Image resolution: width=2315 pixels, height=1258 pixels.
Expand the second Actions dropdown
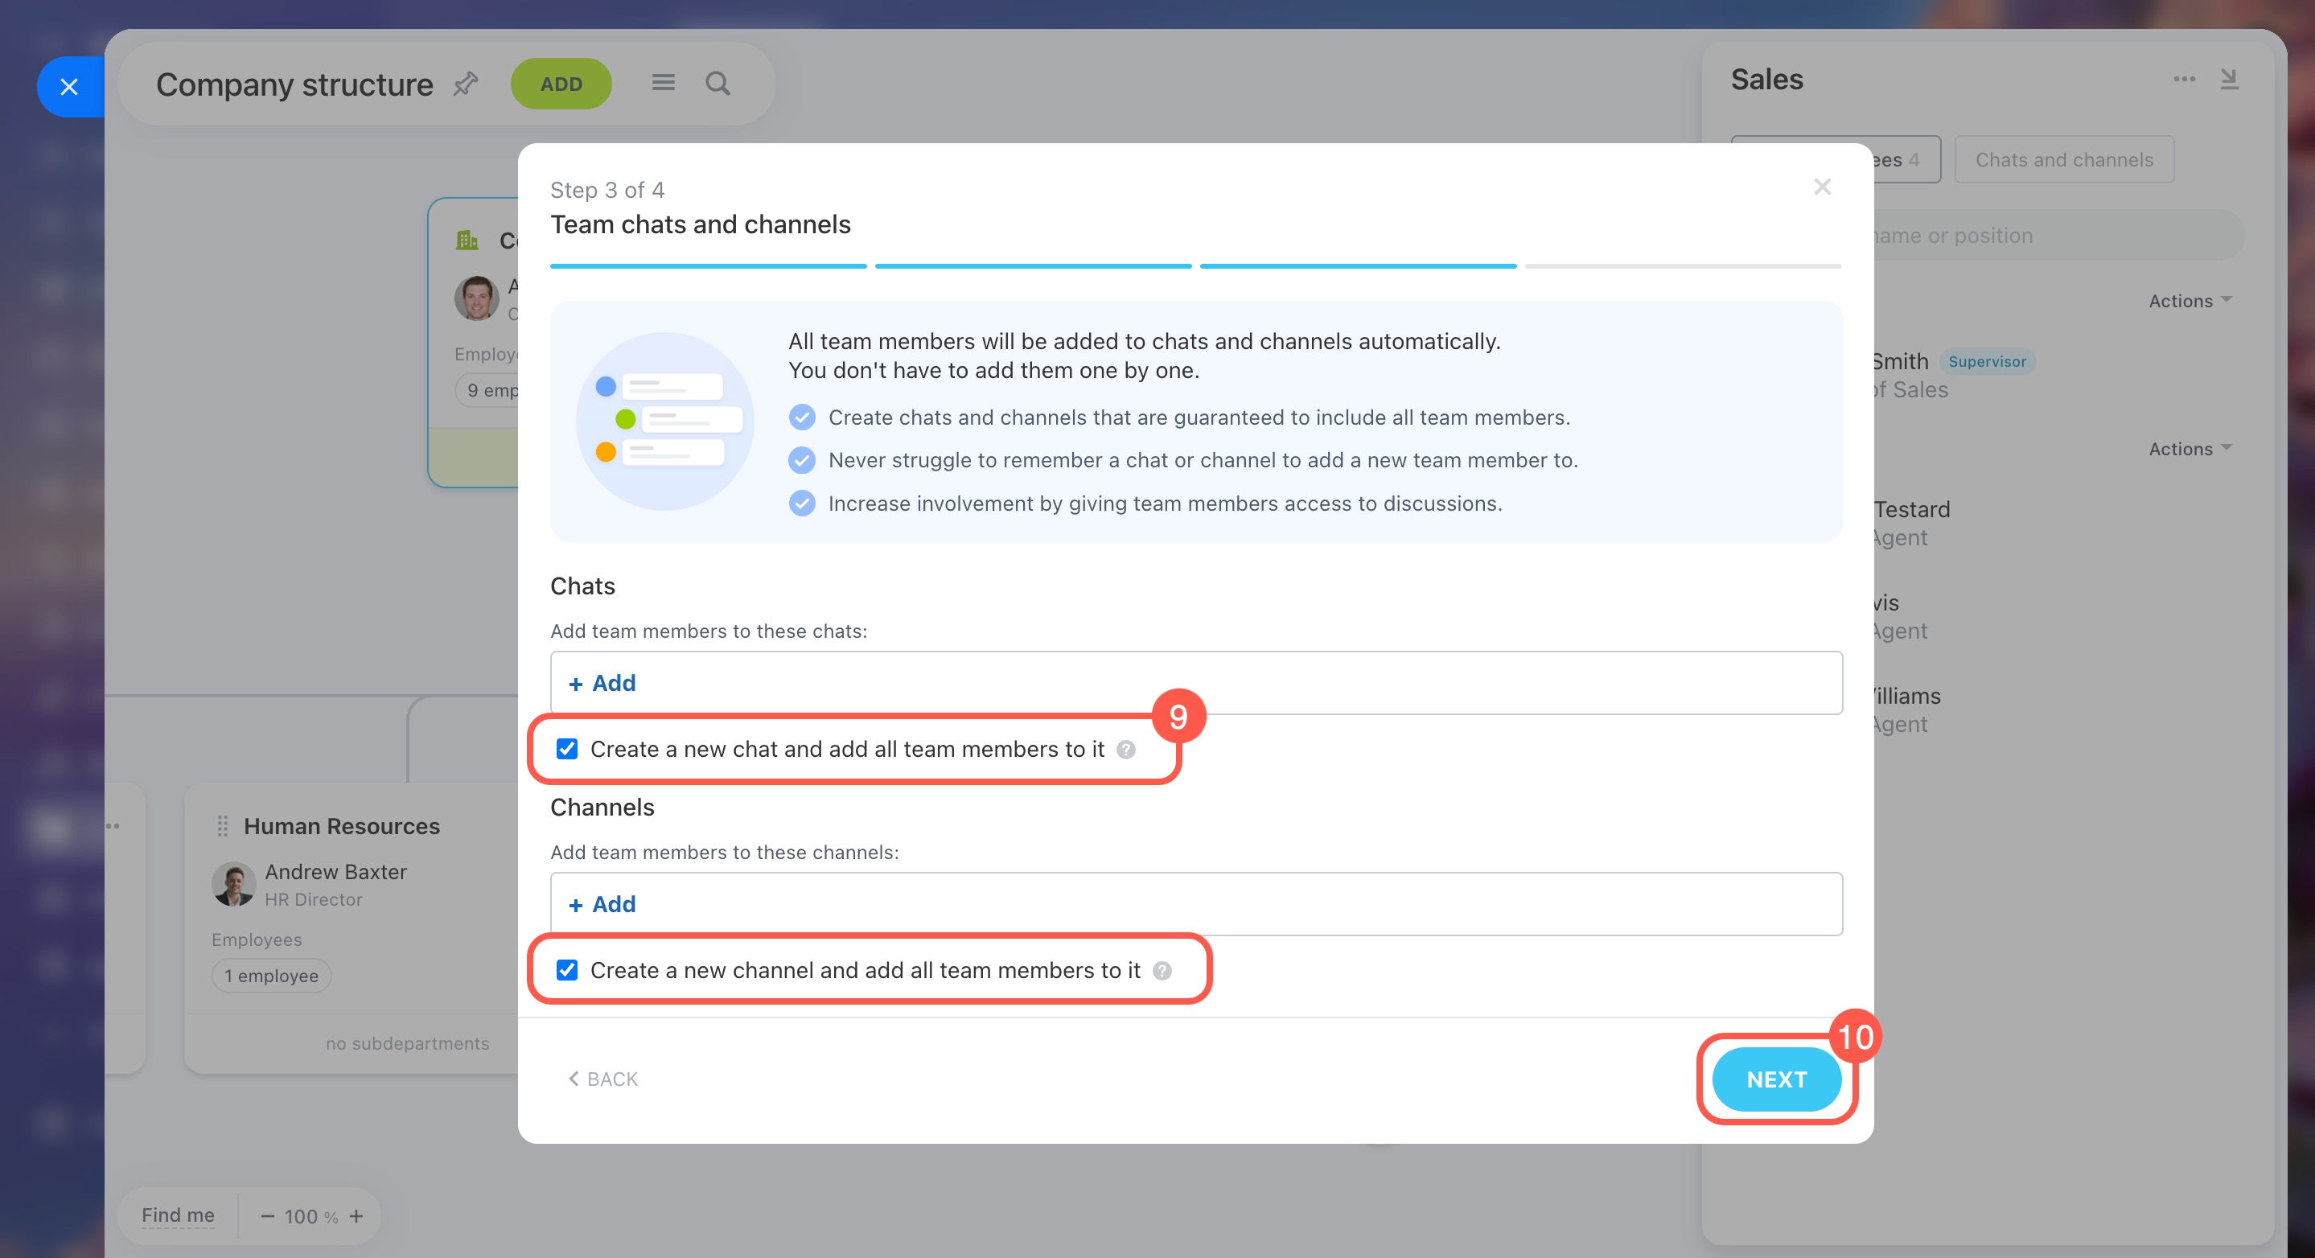2190,448
